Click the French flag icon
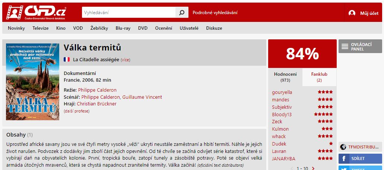384x170 pixels. click(67, 59)
